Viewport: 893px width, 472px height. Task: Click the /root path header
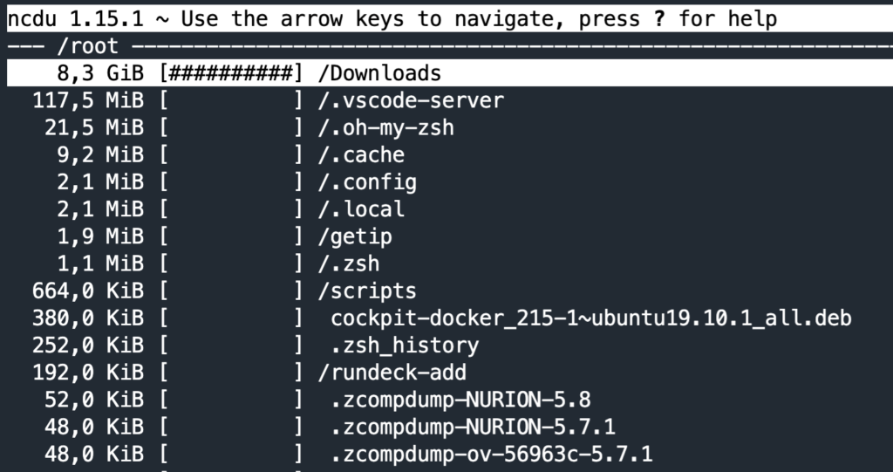click(87, 46)
